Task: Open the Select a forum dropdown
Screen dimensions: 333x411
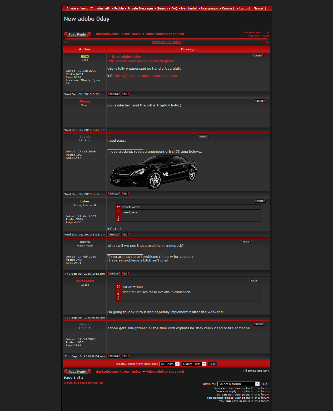Action: 238,384
